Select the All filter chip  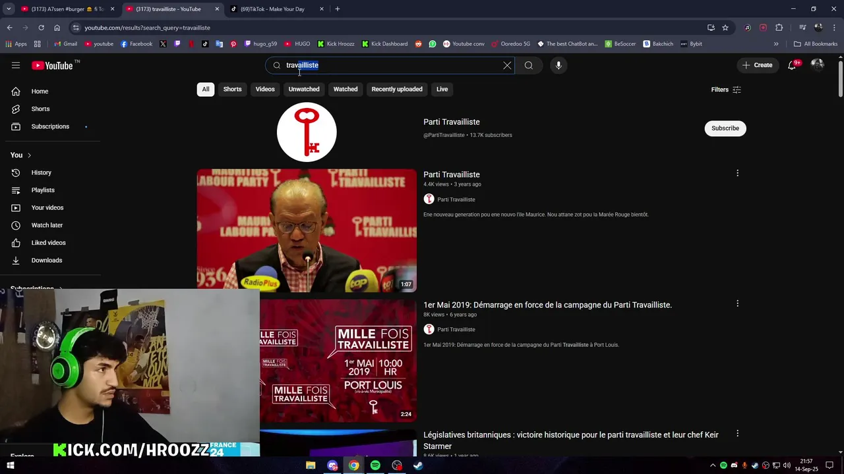tap(206, 89)
